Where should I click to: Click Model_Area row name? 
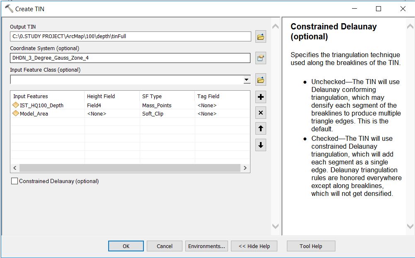34,113
